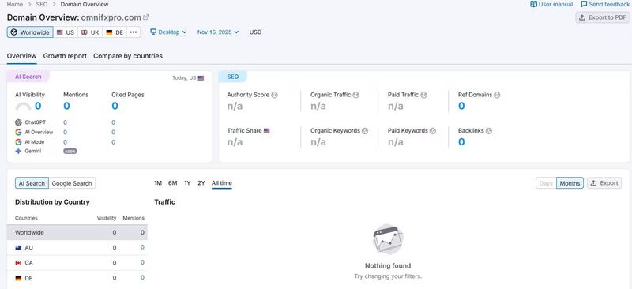Click the US flag next to Traffic Share
The height and width of the screenshot is (289, 632).
267,131
